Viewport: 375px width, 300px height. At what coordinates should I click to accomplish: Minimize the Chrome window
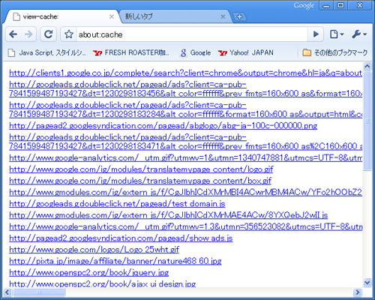tap(326, 6)
